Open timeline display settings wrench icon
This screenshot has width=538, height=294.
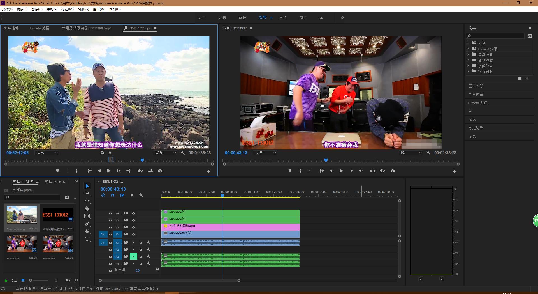point(141,195)
